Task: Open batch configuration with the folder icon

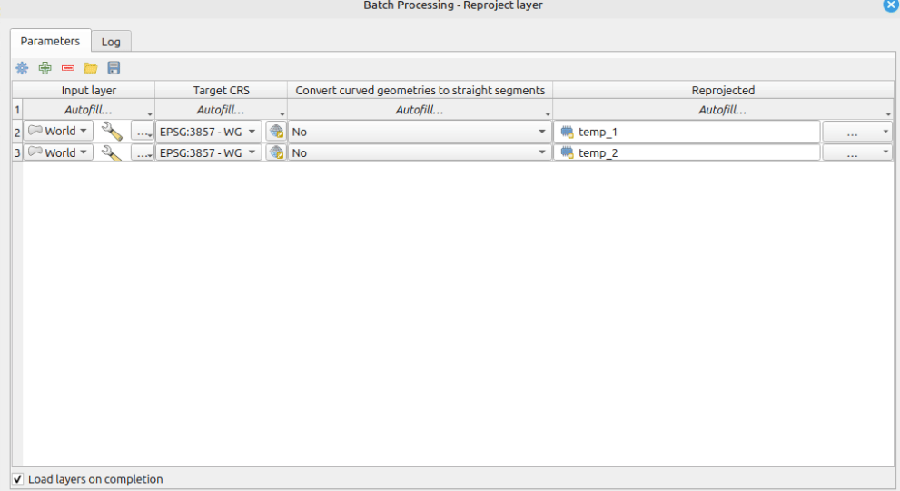Action: (x=91, y=68)
